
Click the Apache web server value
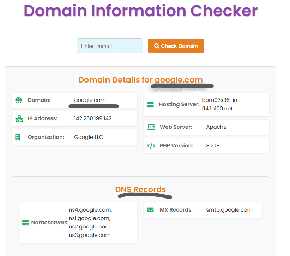pyautogui.click(x=216, y=127)
